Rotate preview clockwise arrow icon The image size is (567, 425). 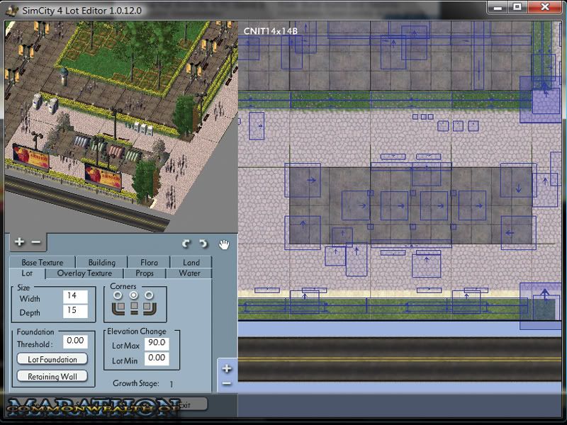click(203, 244)
